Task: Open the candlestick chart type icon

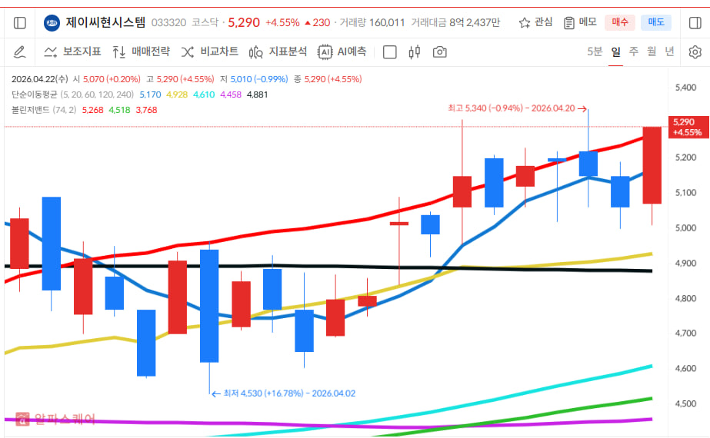Action: pyautogui.click(x=415, y=52)
